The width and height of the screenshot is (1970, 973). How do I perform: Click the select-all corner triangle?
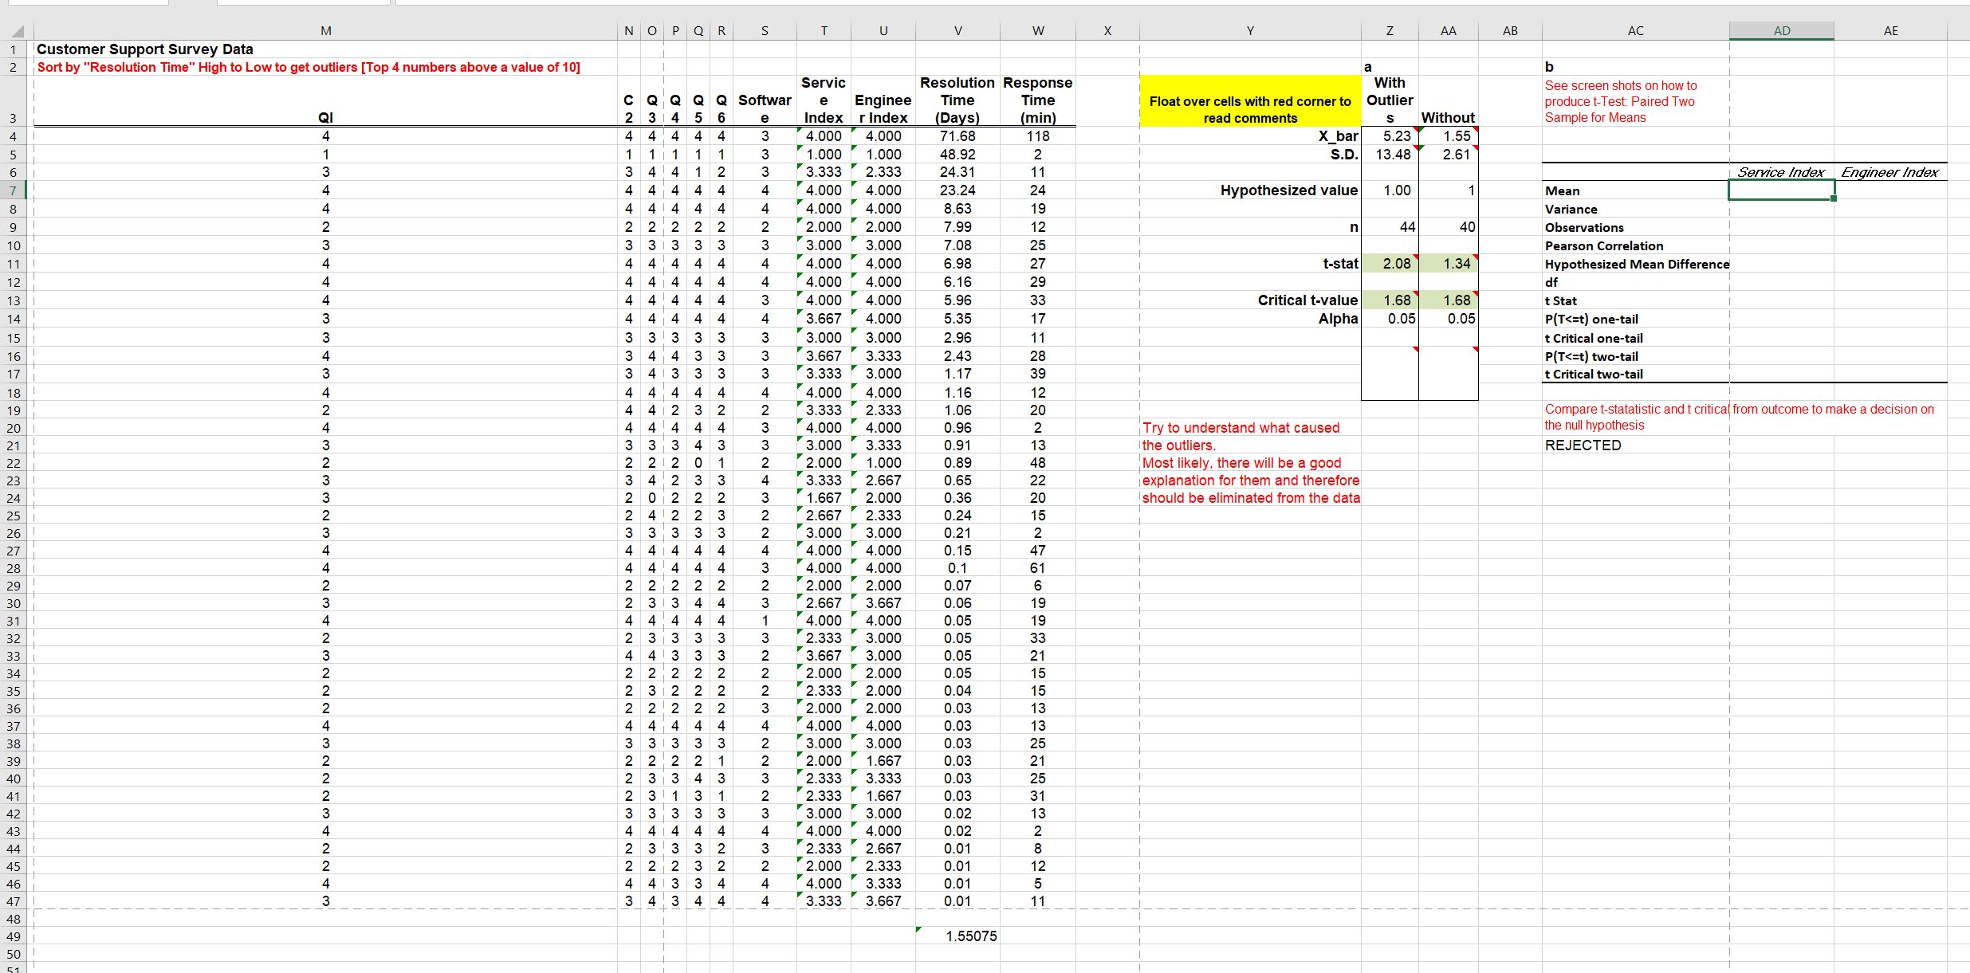coord(17,31)
